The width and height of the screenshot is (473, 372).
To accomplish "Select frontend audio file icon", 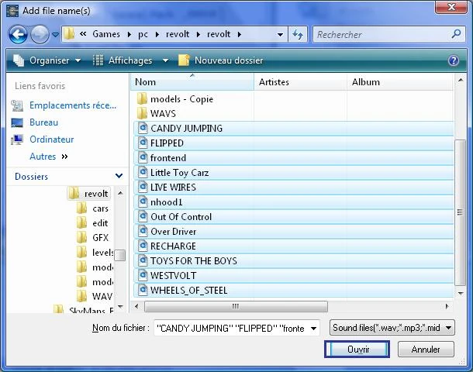I will (143, 157).
